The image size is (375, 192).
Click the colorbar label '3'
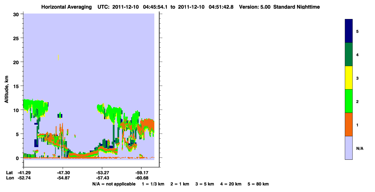click(357, 78)
